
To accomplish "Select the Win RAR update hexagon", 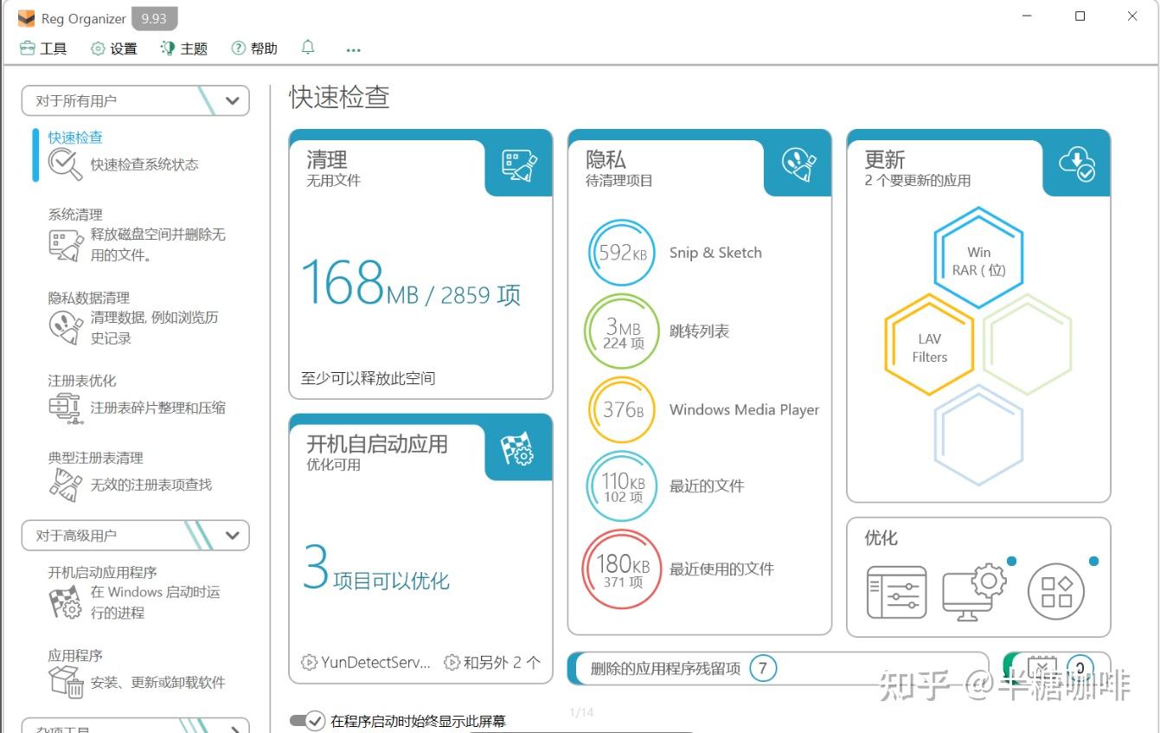I will pyautogui.click(x=978, y=258).
